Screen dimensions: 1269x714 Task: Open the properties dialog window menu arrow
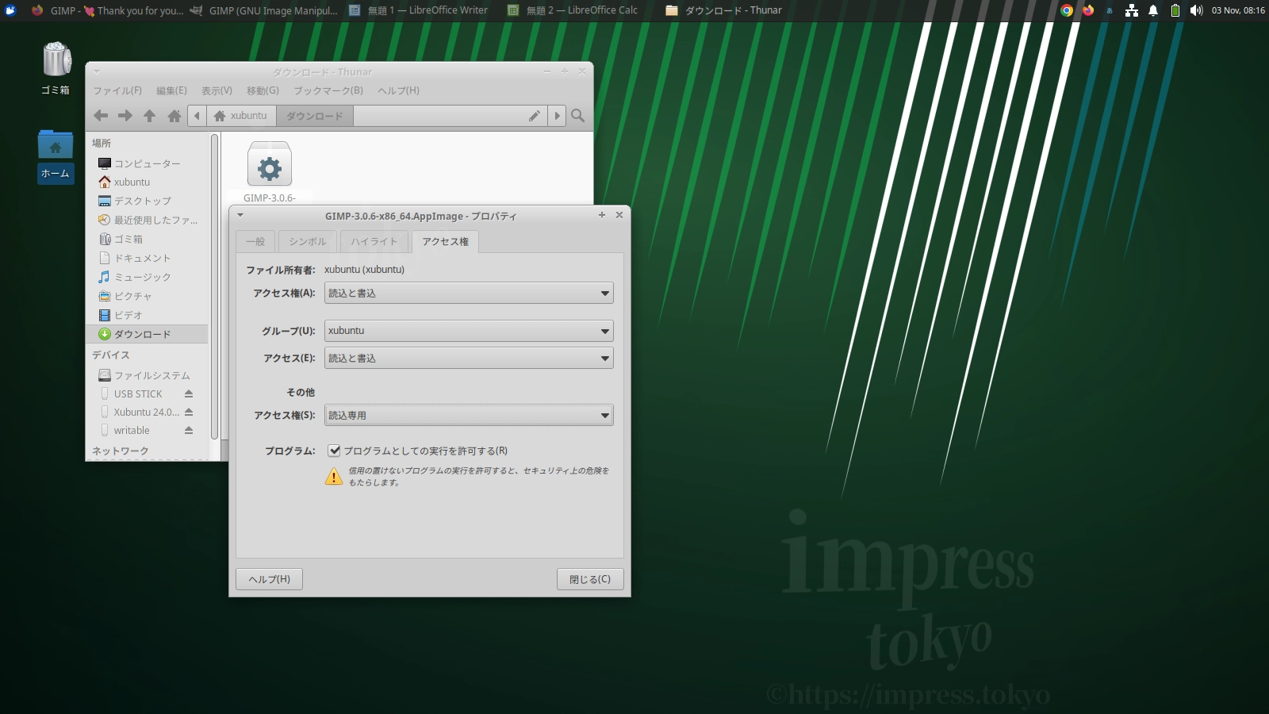click(240, 215)
